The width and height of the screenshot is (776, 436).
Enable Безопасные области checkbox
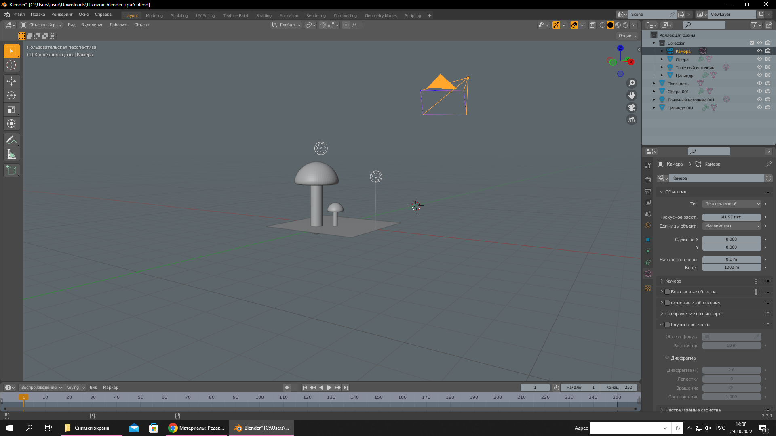pyautogui.click(x=667, y=292)
